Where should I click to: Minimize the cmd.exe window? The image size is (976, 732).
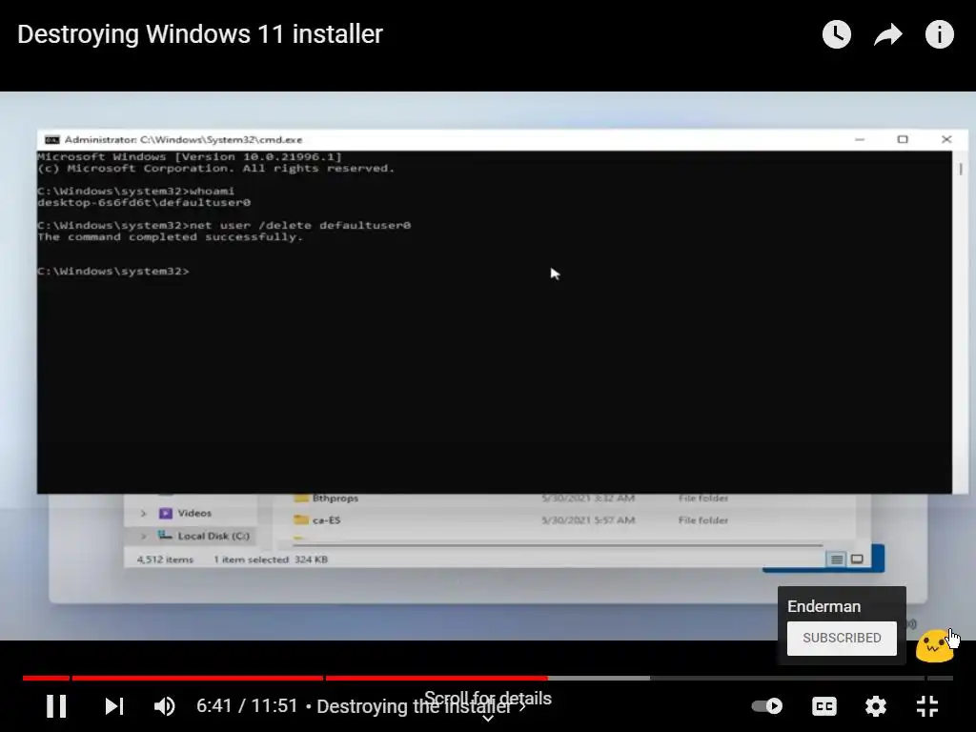point(860,139)
